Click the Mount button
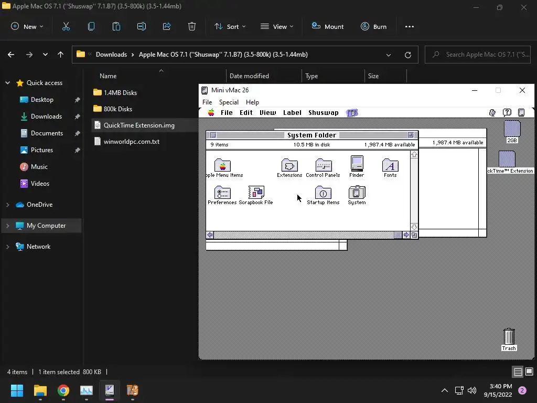 (327, 26)
